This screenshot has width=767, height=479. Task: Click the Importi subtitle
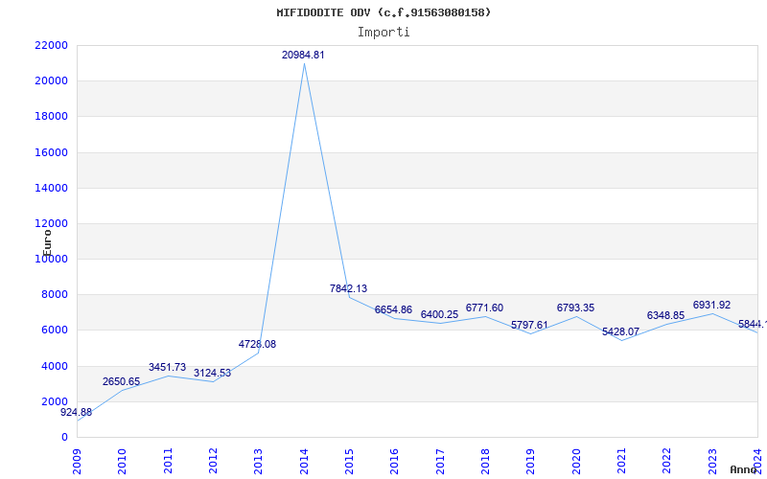point(383,33)
